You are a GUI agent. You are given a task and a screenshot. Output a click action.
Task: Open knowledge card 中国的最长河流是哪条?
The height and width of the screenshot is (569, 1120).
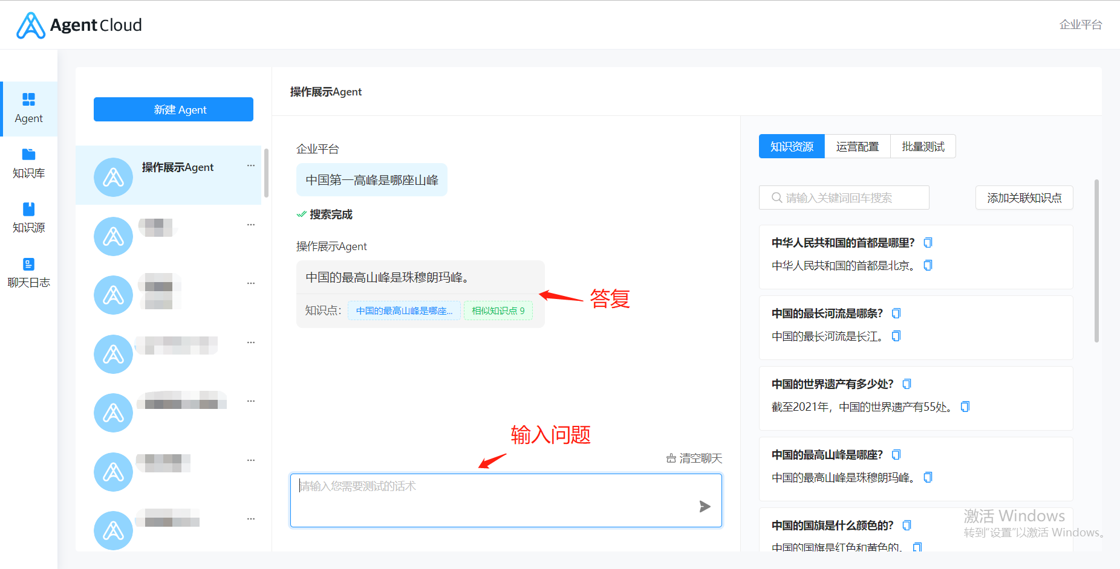pos(916,327)
